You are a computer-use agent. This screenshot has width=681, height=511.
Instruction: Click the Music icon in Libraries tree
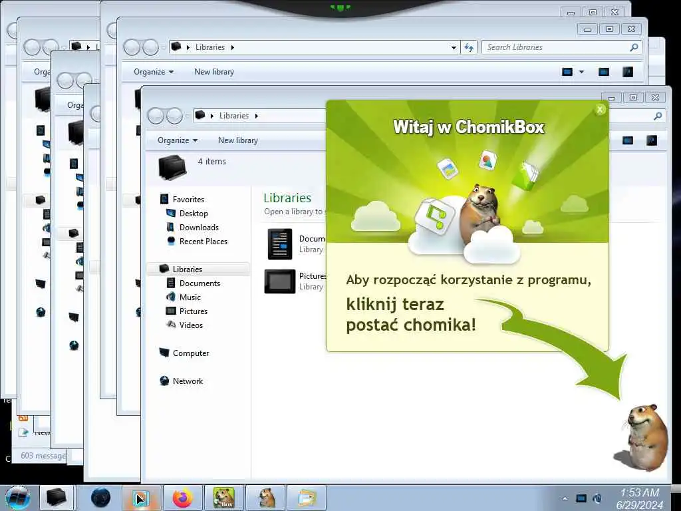pos(171,297)
